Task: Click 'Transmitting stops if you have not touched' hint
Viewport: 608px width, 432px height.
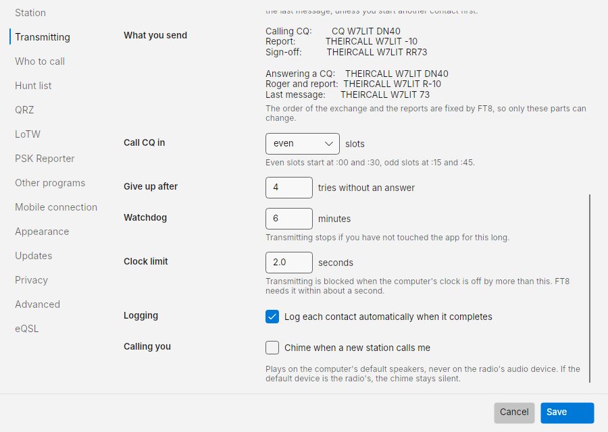Action: pyautogui.click(x=387, y=238)
